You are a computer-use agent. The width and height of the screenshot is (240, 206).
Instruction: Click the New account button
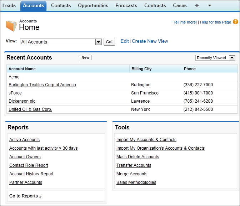[85, 57]
